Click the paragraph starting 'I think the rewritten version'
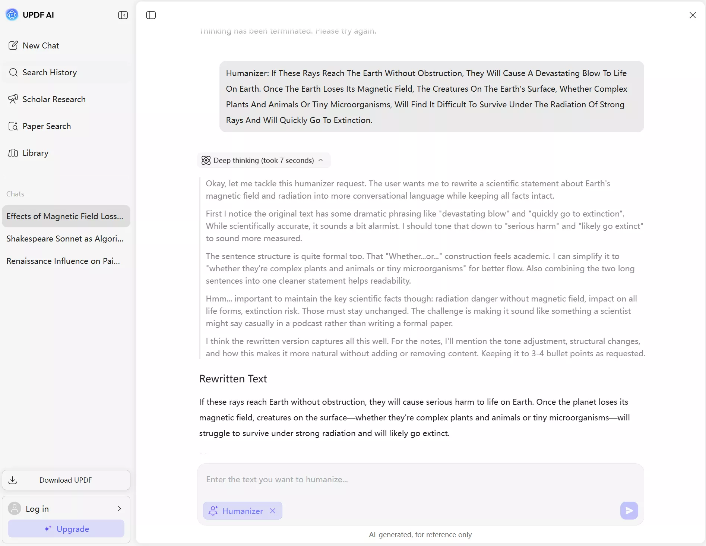 pos(425,347)
